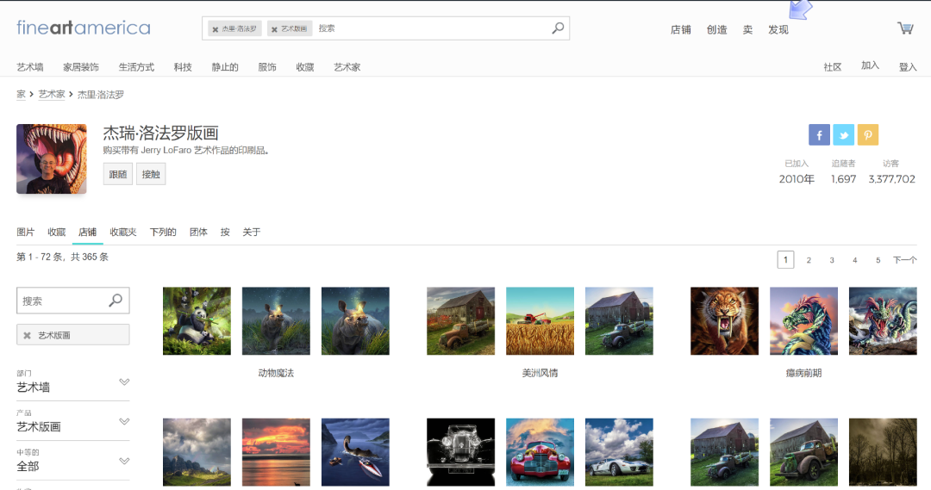Open the 服饰 menu
Viewport: 931px width, 490px height.
tap(267, 67)
